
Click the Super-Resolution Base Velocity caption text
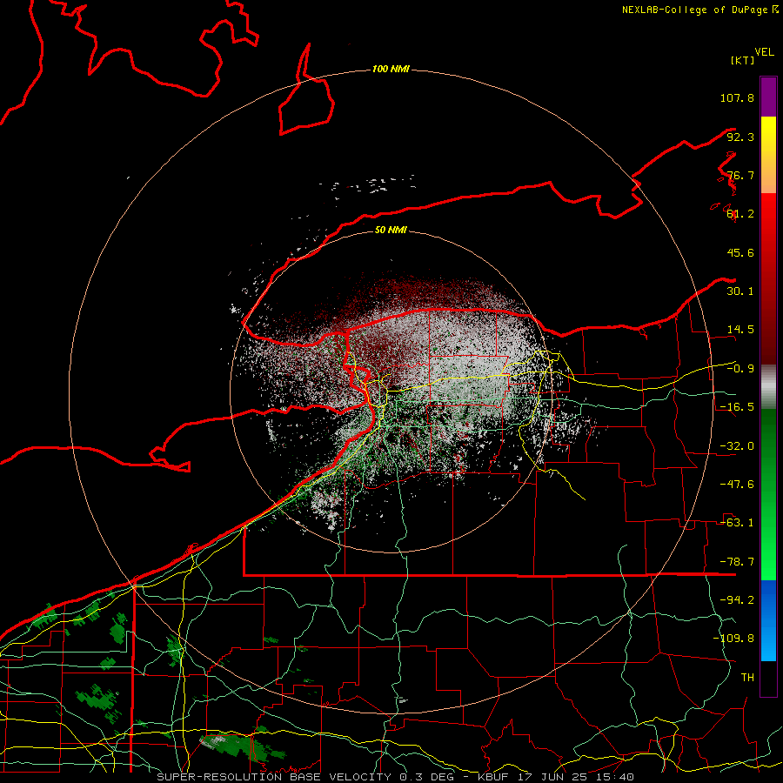pyautogui.click(x=396, y=777)
